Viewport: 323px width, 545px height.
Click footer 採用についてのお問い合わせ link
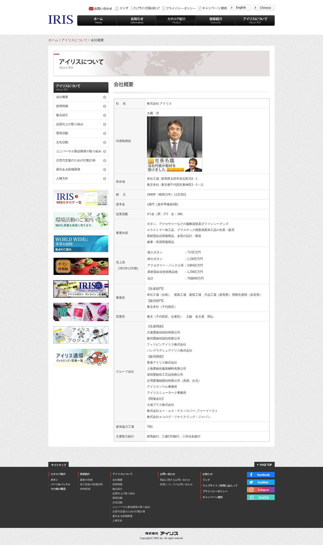[176, 484]
